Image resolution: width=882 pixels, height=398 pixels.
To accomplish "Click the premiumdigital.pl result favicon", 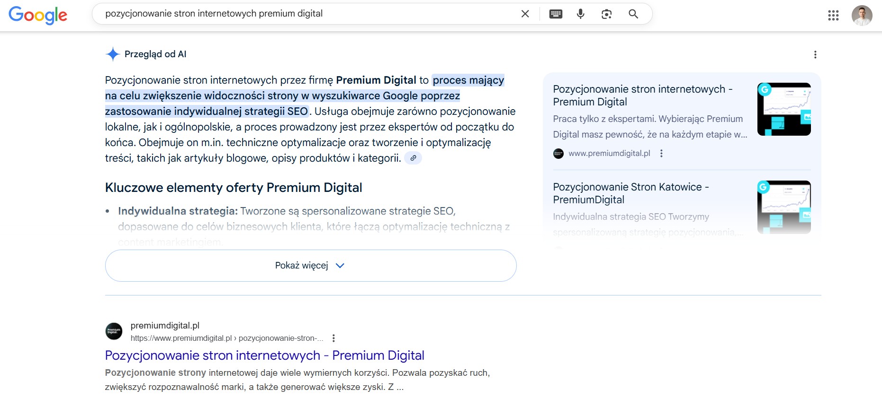I will click(114, 331).
